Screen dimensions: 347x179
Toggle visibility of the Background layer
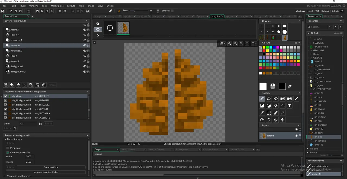(x=85, y=66)
